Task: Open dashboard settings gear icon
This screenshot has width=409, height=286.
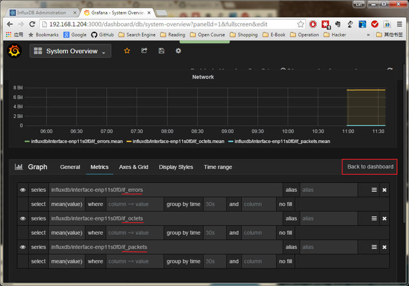Action: (x=178, y=51)
